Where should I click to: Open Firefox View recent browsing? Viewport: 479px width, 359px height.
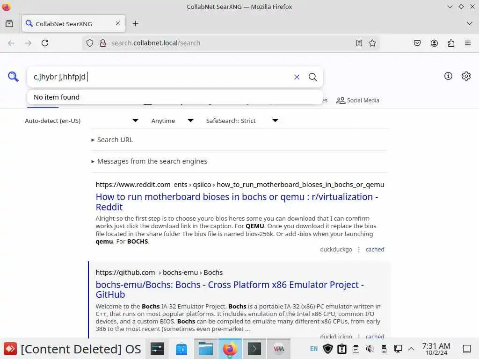[x=9, y=23]
